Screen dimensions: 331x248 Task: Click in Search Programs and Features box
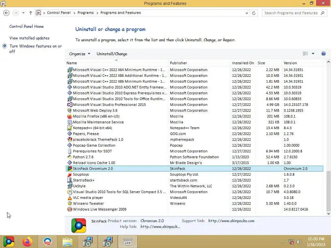[291, 13]
